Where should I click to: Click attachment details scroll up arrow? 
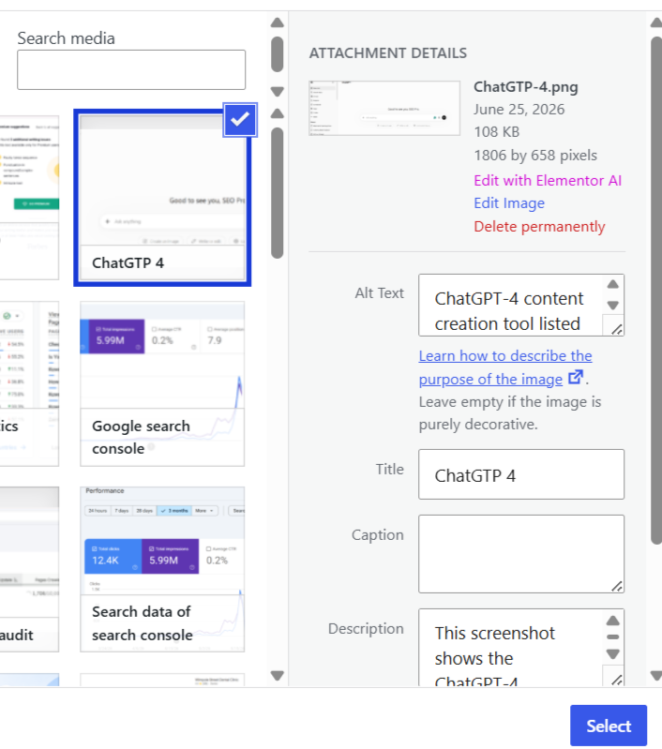(656, 22)
